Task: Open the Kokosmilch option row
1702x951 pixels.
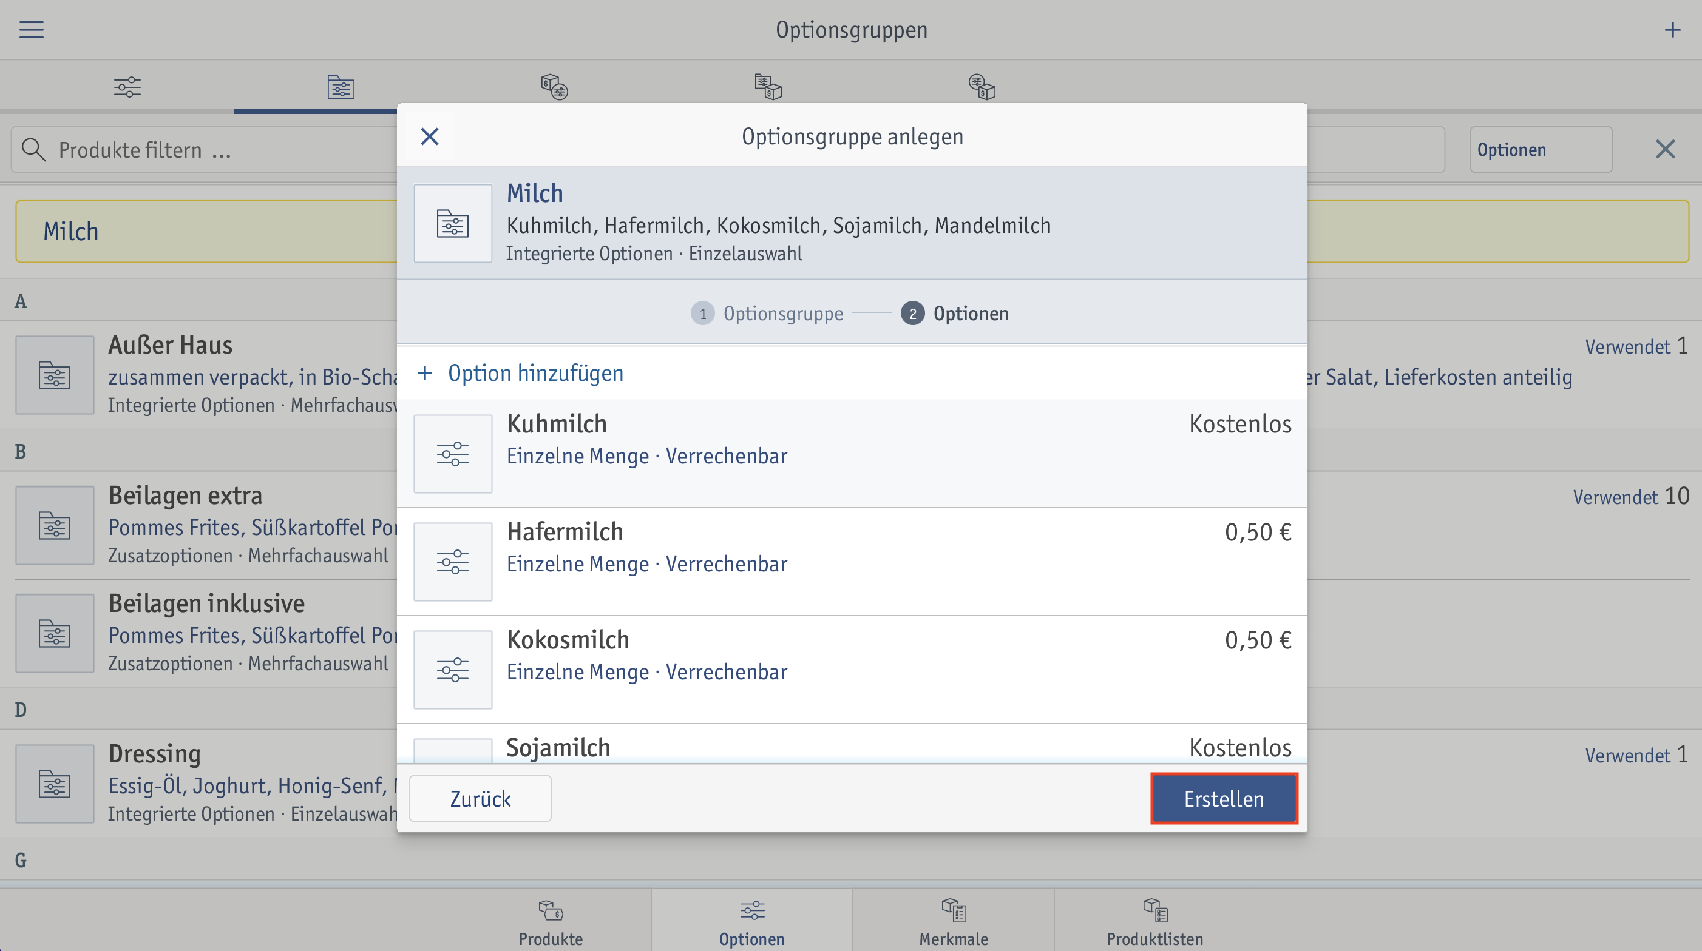Action: click(852, 670)
